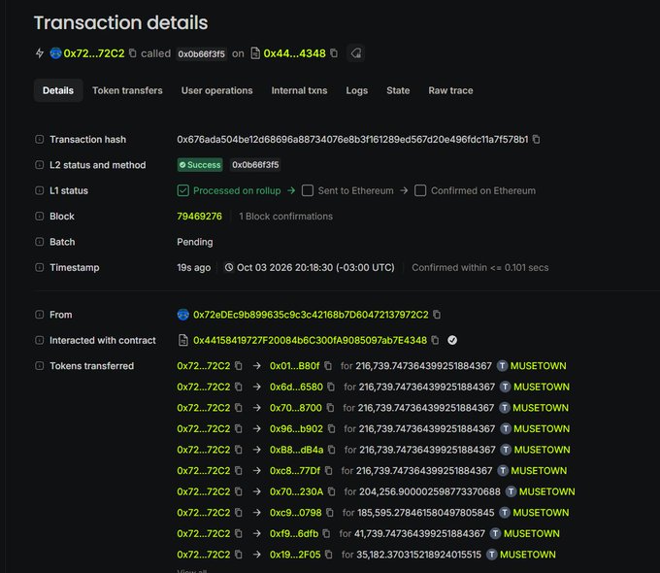
Task: Click the info icon beside Timestamp label
Action: pyautogui.click(x=39, y=267)
